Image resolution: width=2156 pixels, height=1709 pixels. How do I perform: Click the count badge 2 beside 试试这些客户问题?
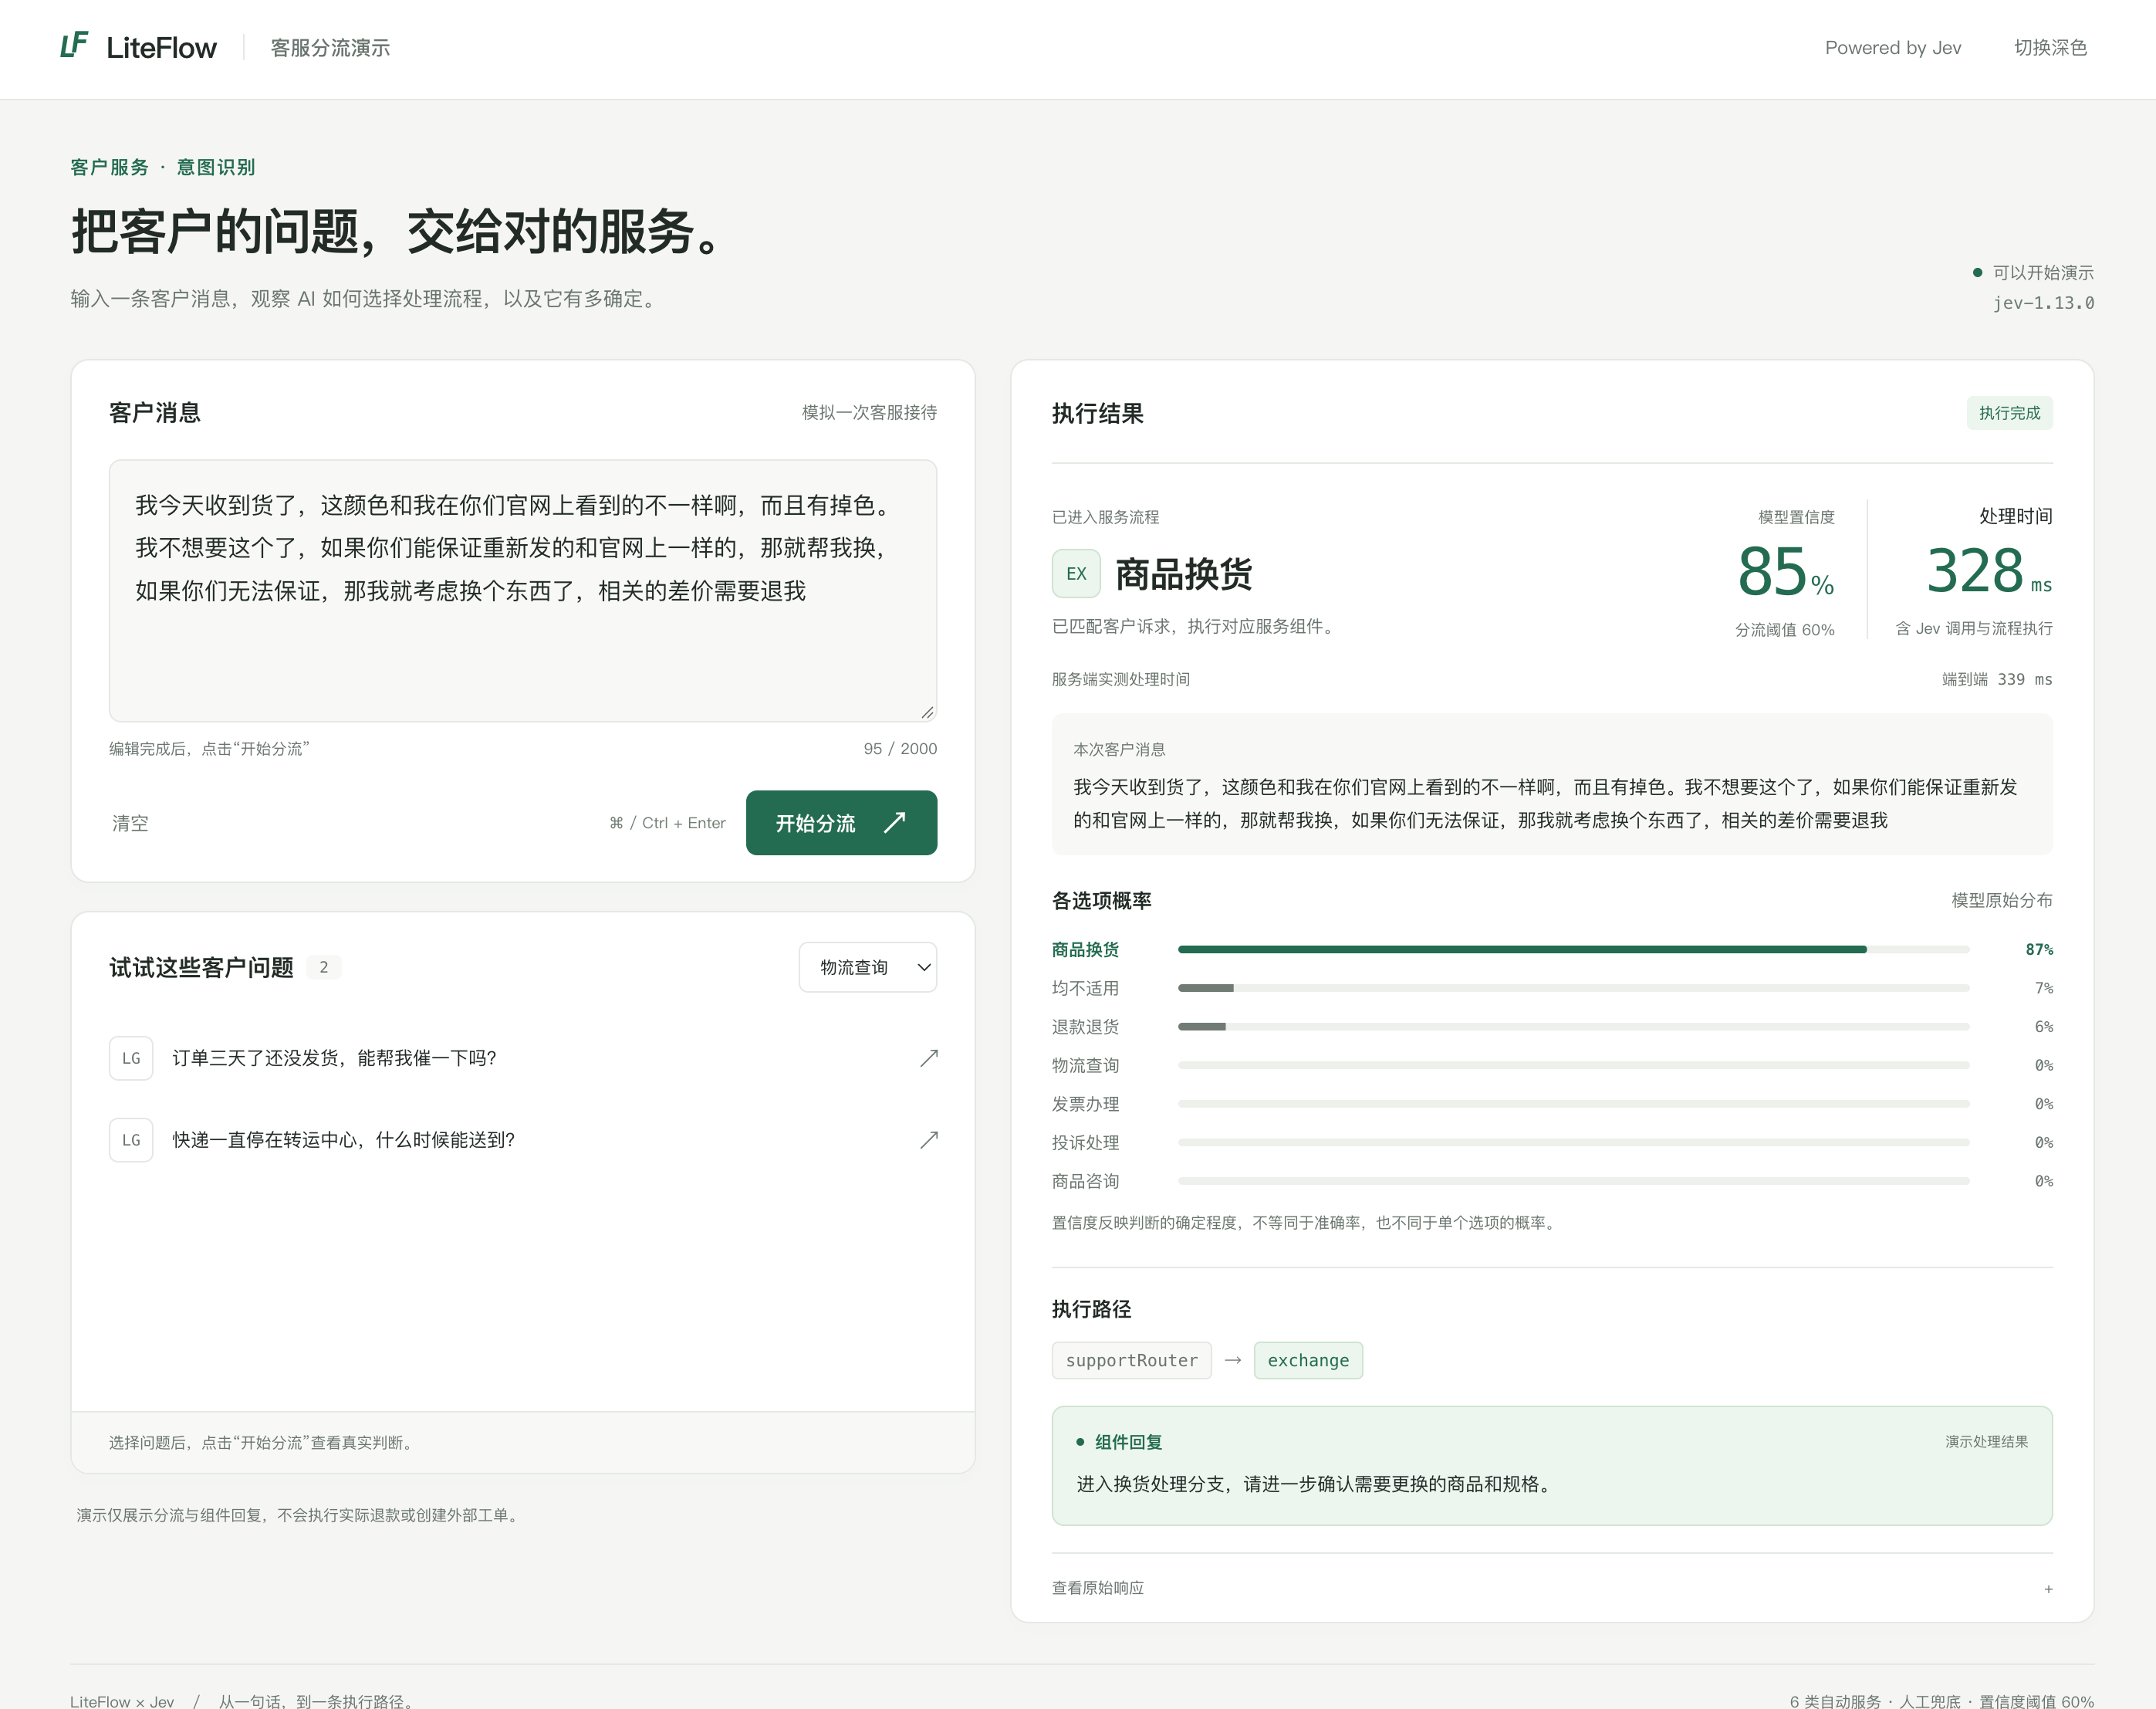pyautogui.click(x=323, y=966)
